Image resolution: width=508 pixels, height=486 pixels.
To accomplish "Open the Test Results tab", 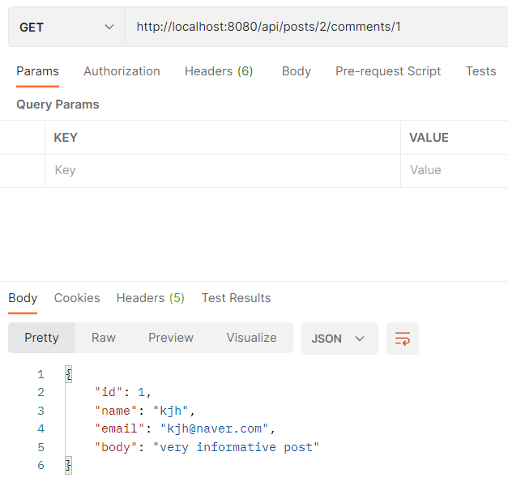I will pos(236,298).
